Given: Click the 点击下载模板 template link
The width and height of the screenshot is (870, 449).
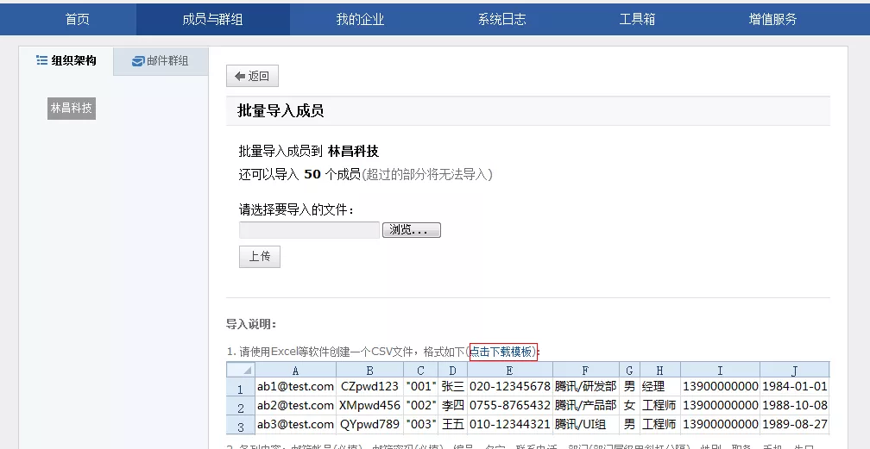Looking at the screenshot, I should (503, 352).
